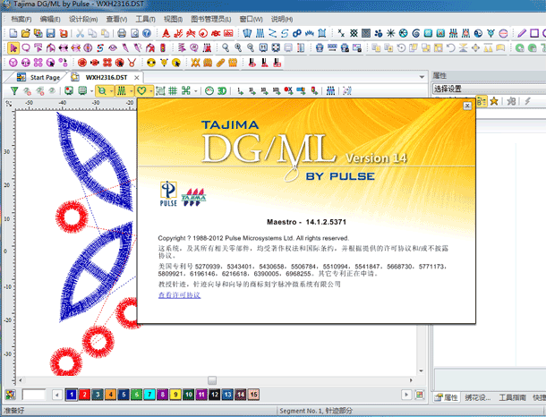Select yellow thread color swatch 9
The width and height of the screenshot is (546, 417).
[175, 395]
